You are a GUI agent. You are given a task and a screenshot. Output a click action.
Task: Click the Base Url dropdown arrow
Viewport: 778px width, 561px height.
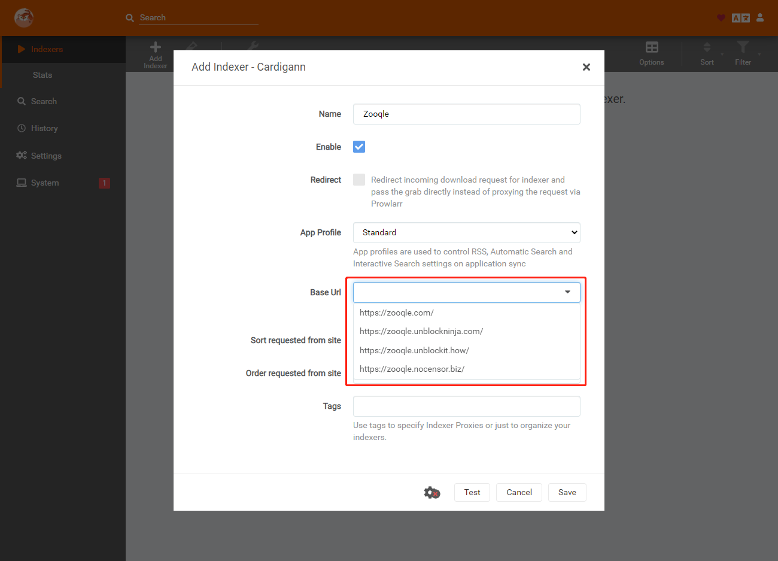(x=567, y=292)
